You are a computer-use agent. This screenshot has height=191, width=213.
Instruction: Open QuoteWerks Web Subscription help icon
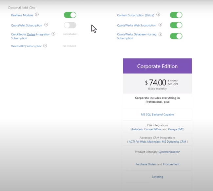point(160,25)
